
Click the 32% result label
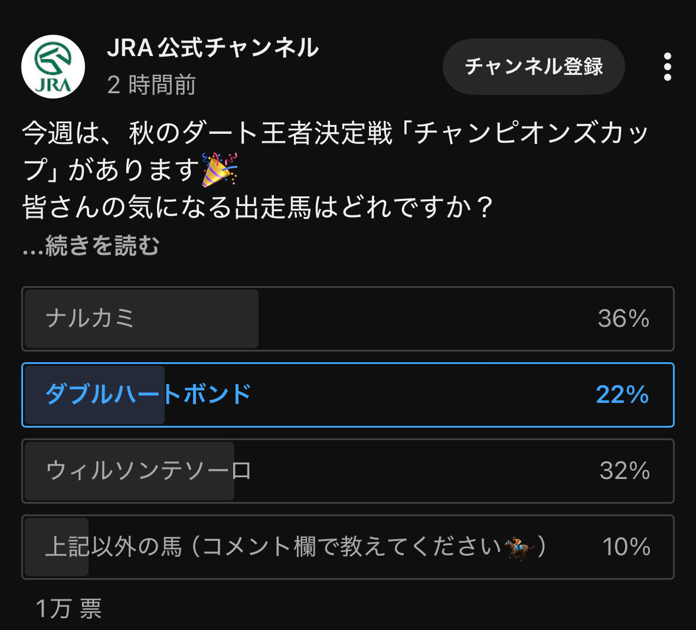625,471
